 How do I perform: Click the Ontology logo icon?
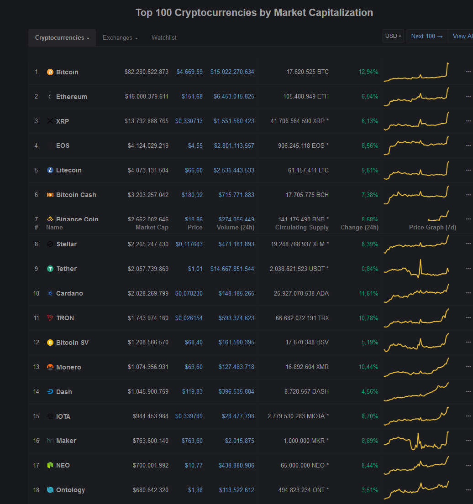[50, 490]
